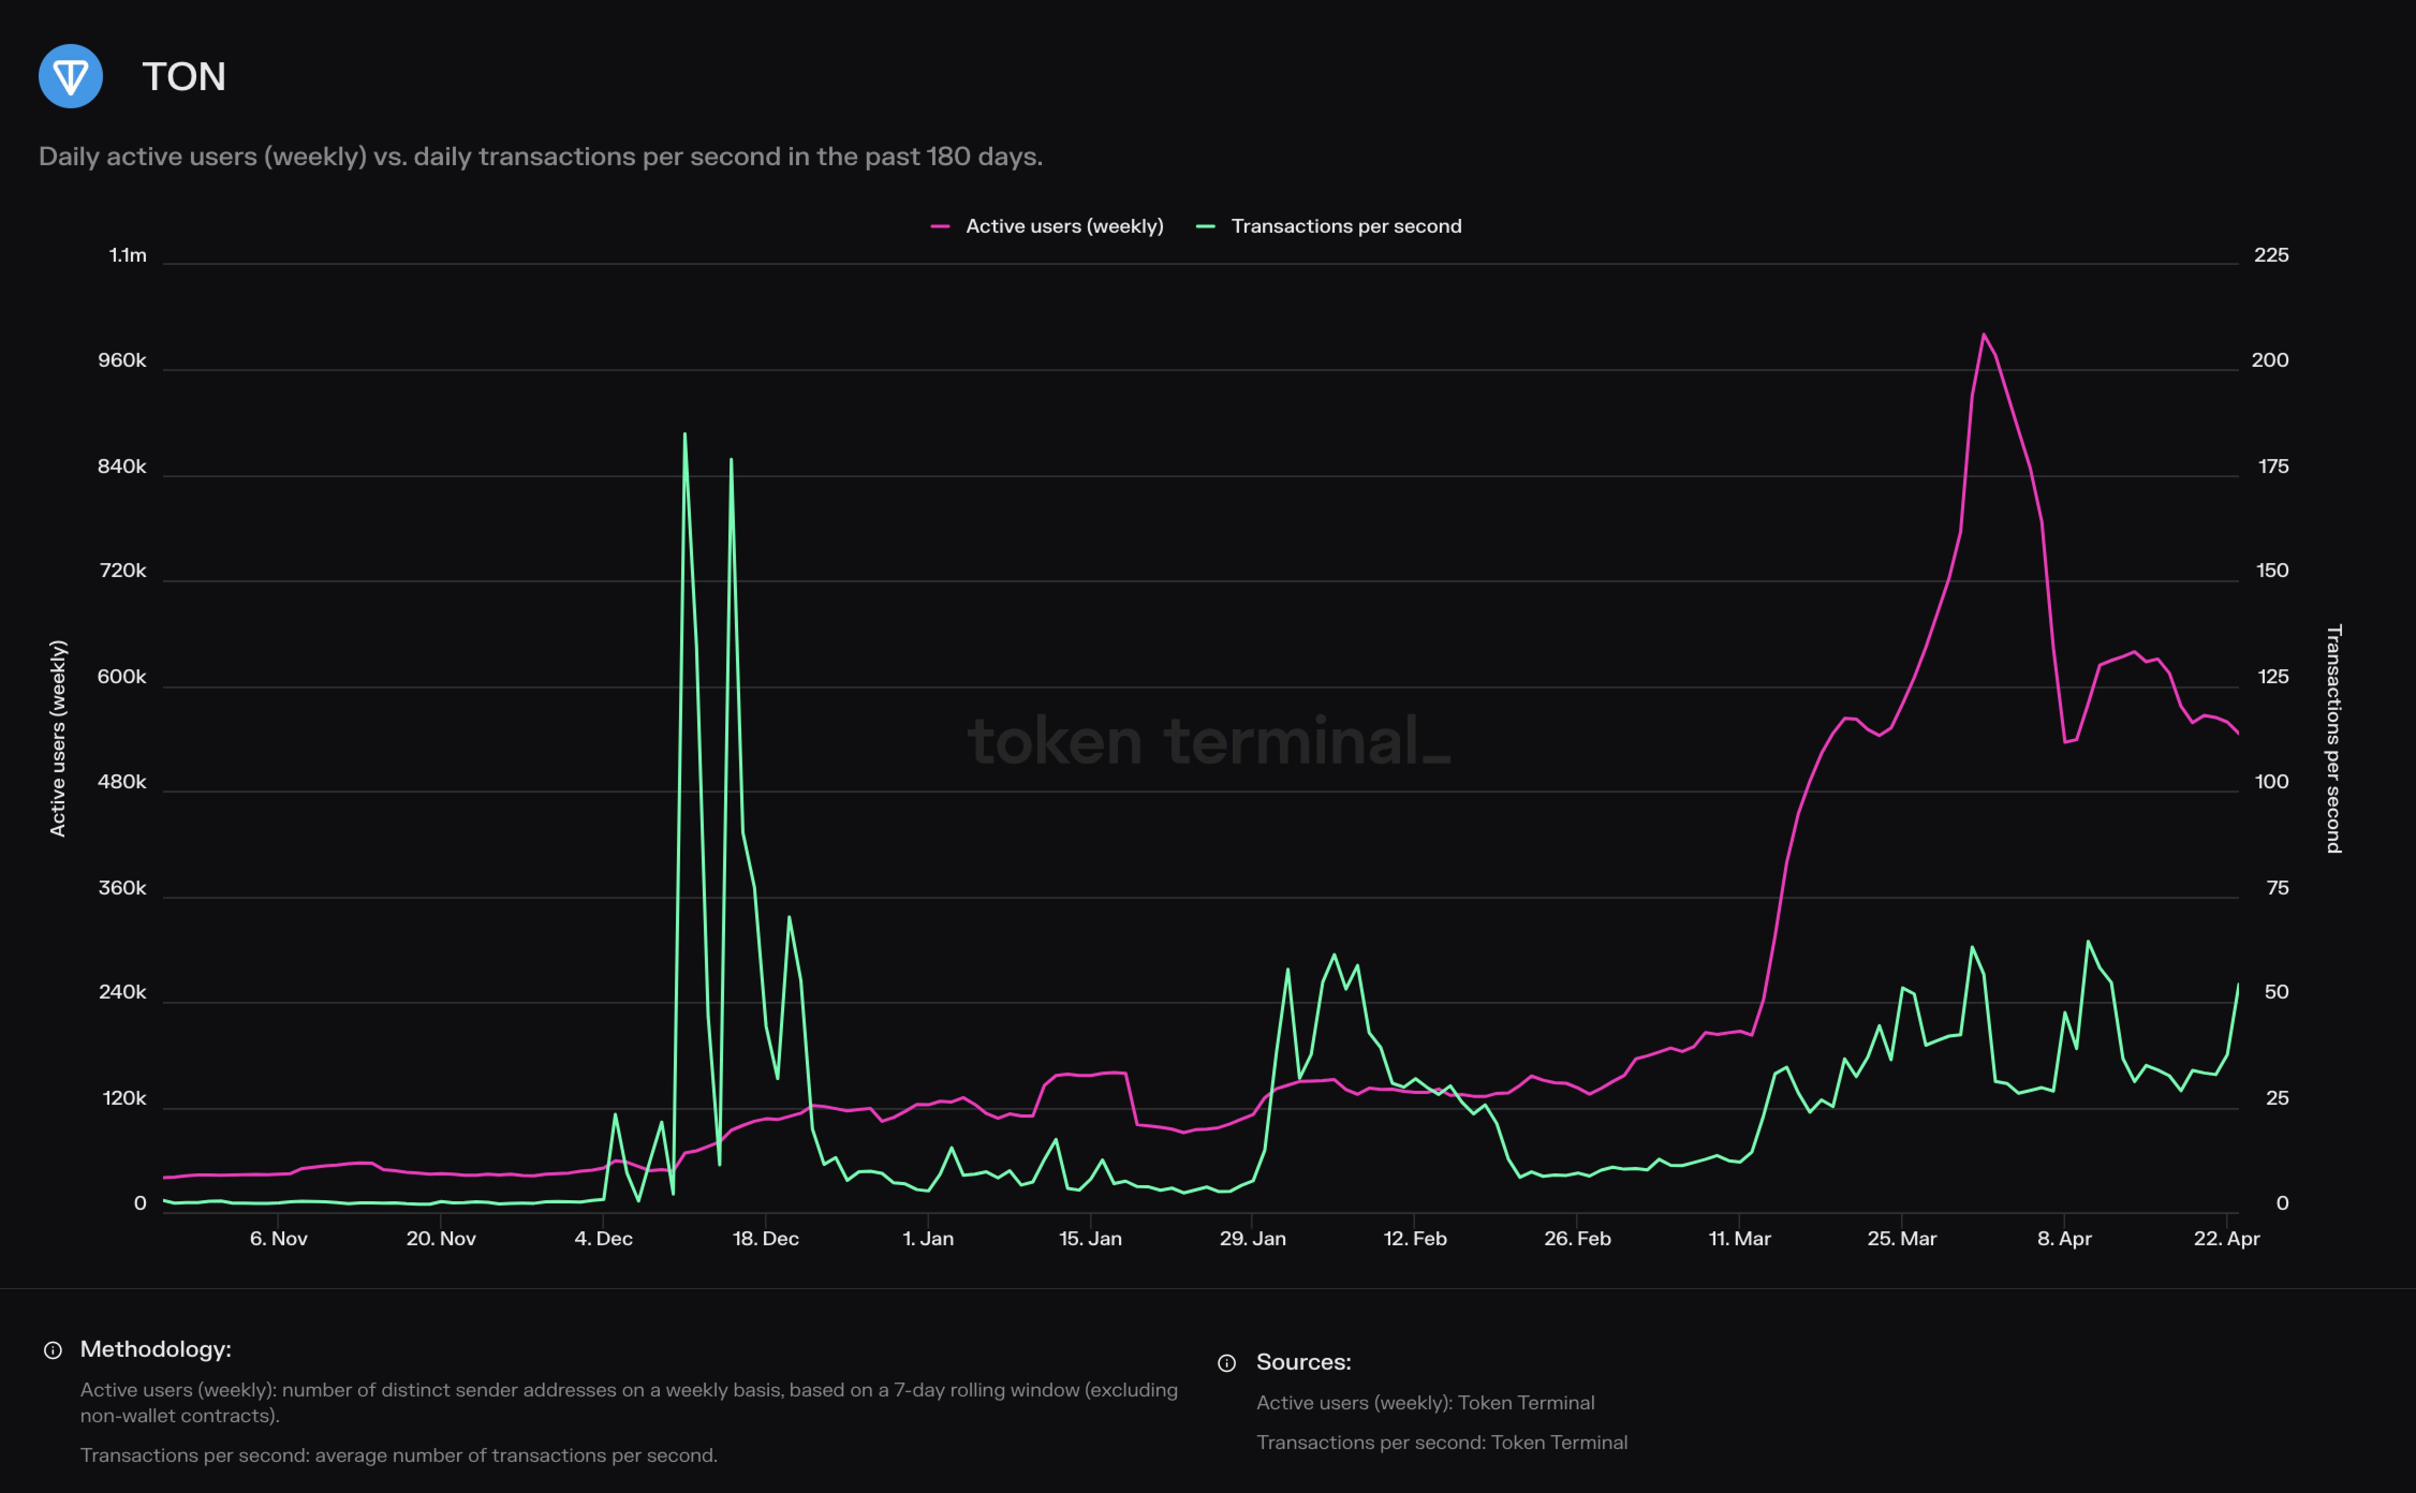2416x1493 pixels.
Task: Click the Sources info icon
Action: (x=1227, y=1363)
